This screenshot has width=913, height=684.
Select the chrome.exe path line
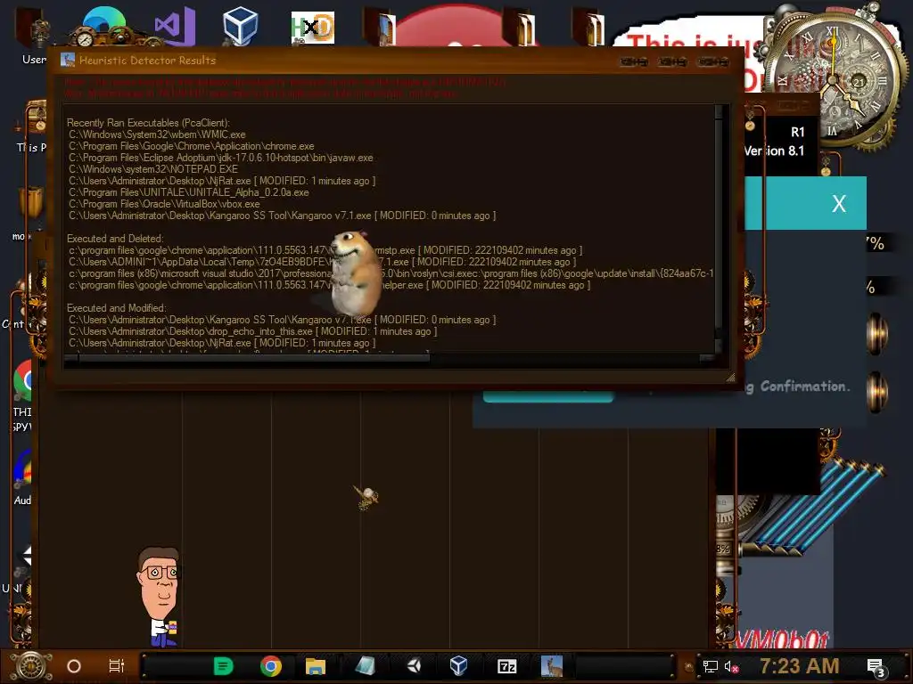click(x=192, y=146)
